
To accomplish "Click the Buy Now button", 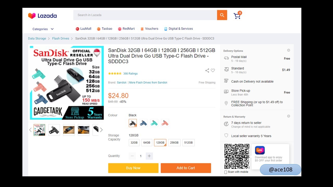I will click(133, 168).
